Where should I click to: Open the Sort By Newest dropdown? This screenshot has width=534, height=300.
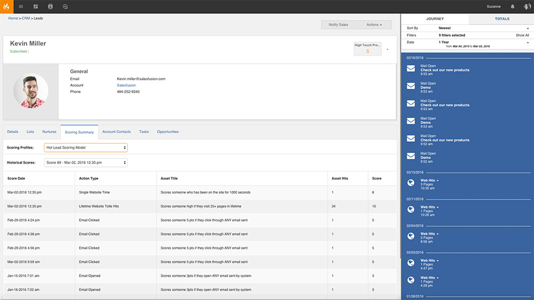[483, 28]
